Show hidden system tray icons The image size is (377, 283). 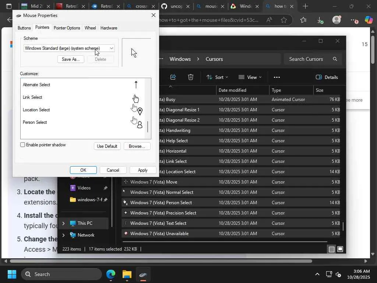[x=317, y=274]
